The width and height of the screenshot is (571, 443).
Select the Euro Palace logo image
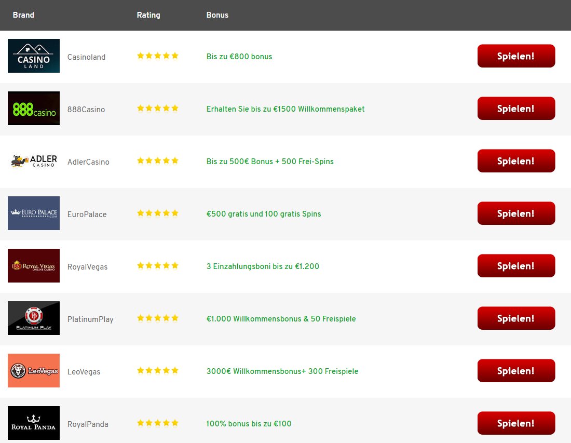[x=34, y=213]
